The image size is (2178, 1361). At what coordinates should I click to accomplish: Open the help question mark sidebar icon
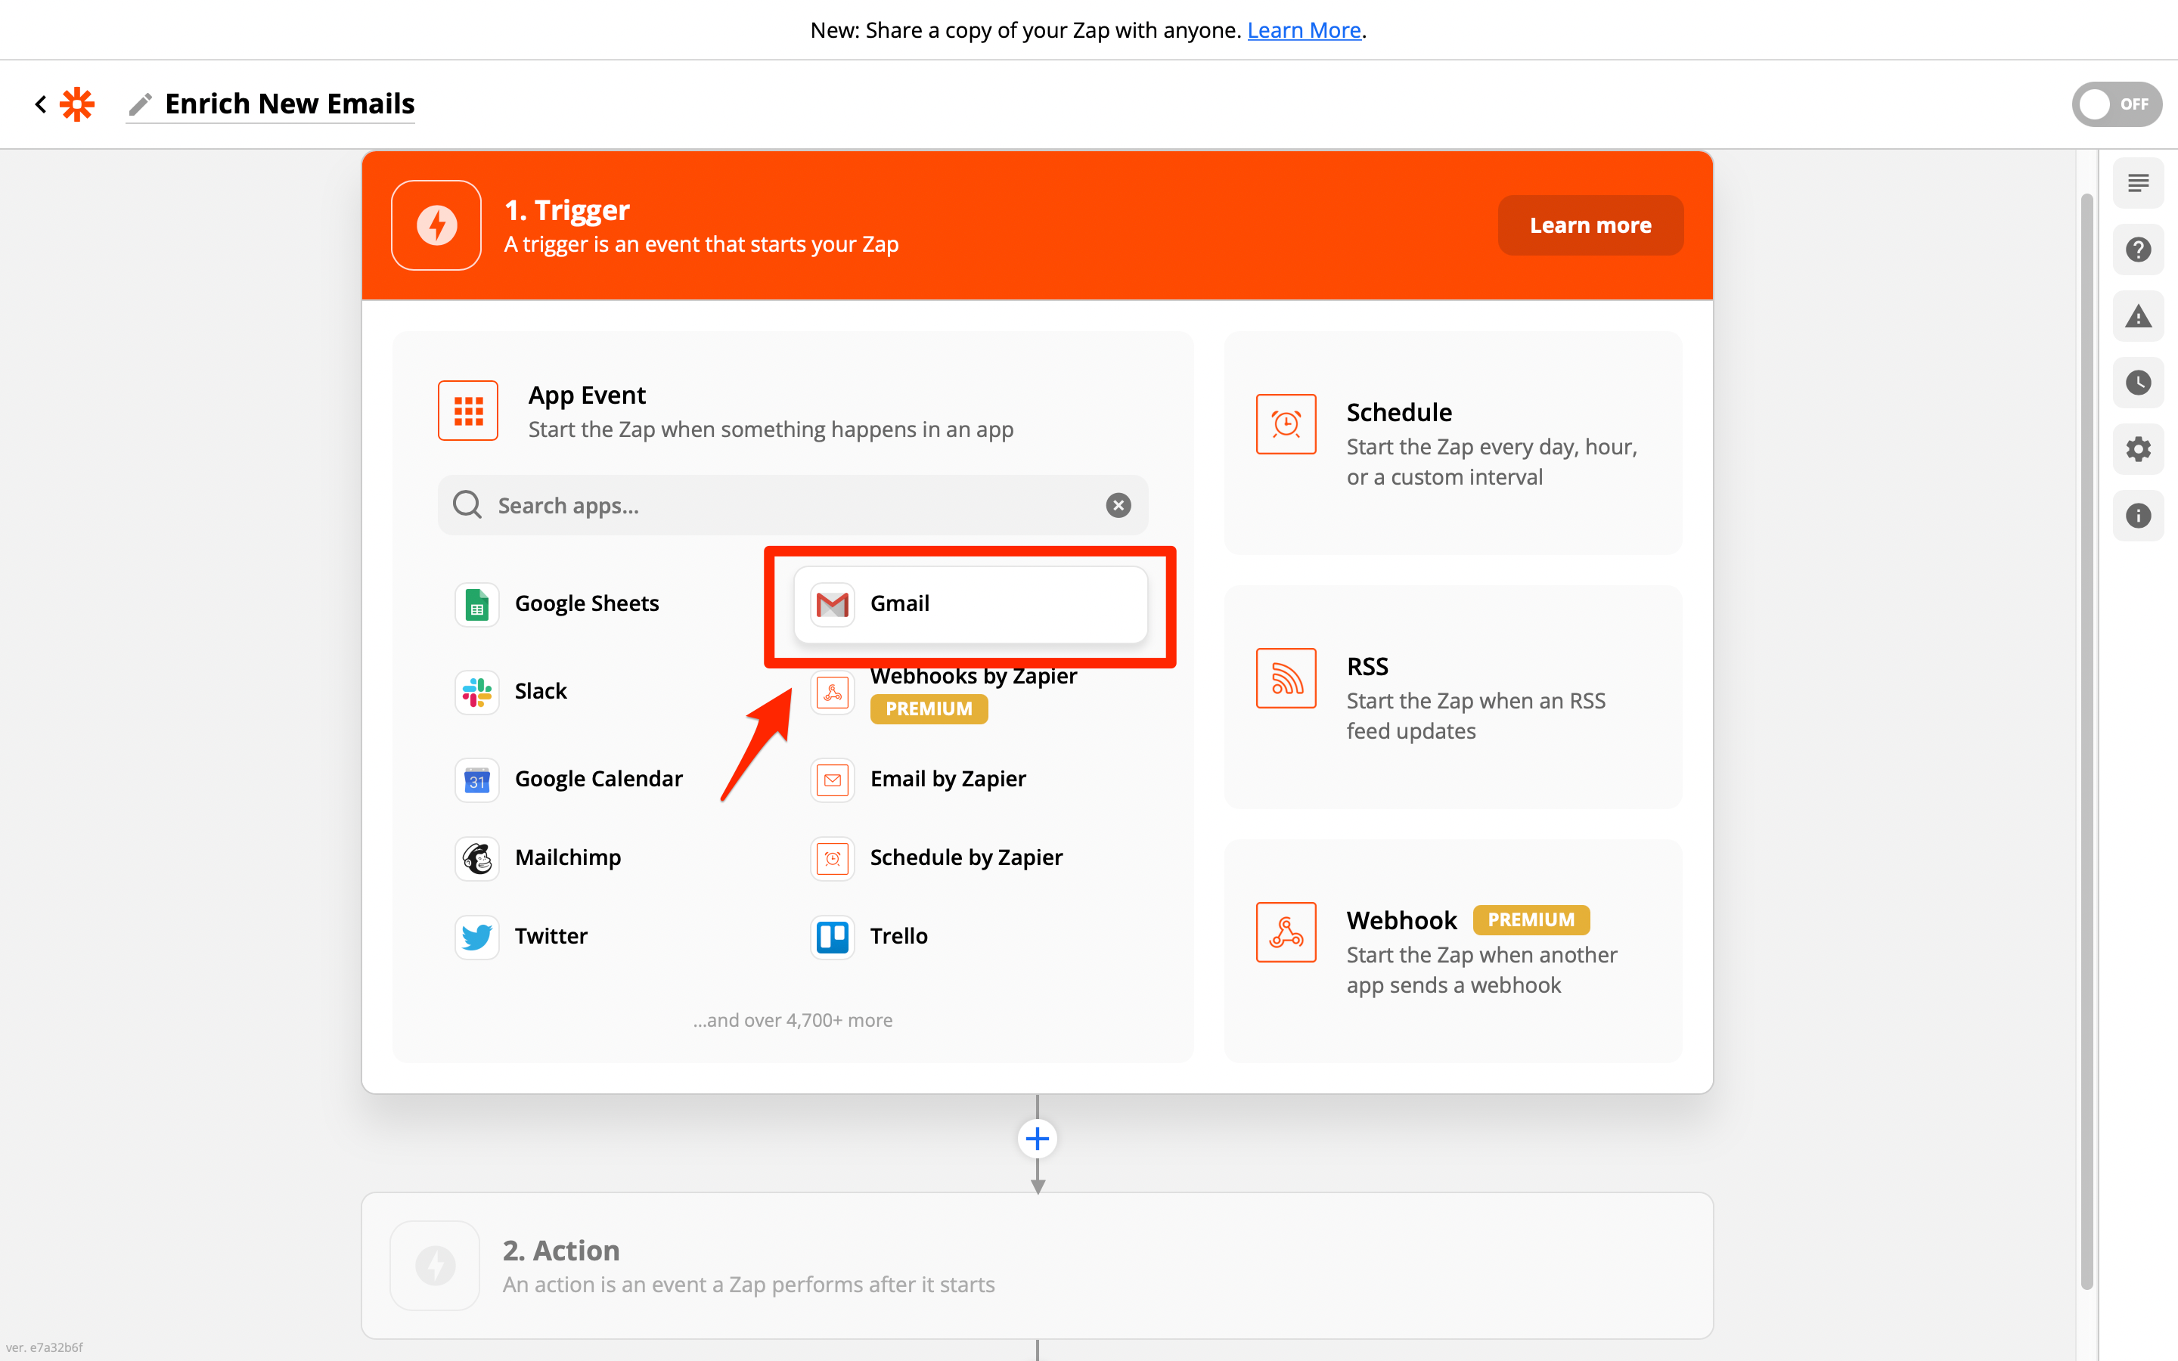point(2137,250)
